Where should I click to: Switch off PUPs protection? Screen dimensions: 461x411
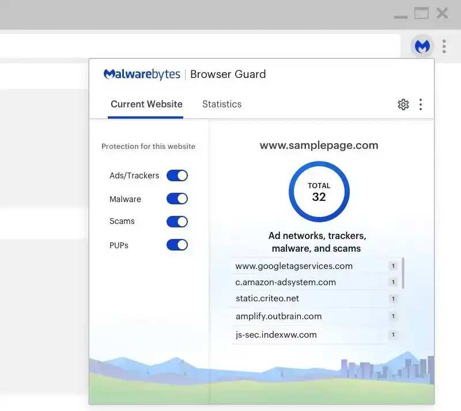point(177,245)
